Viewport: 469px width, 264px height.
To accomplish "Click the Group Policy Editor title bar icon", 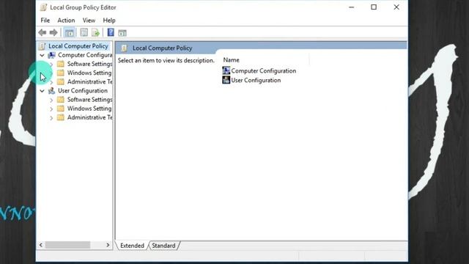I will click(44, 7).
